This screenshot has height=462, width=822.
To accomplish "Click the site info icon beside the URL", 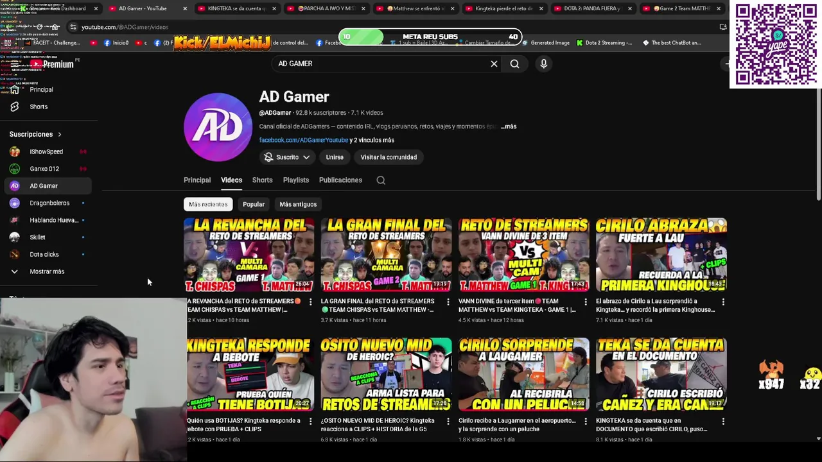I will (x=73, y=27).
